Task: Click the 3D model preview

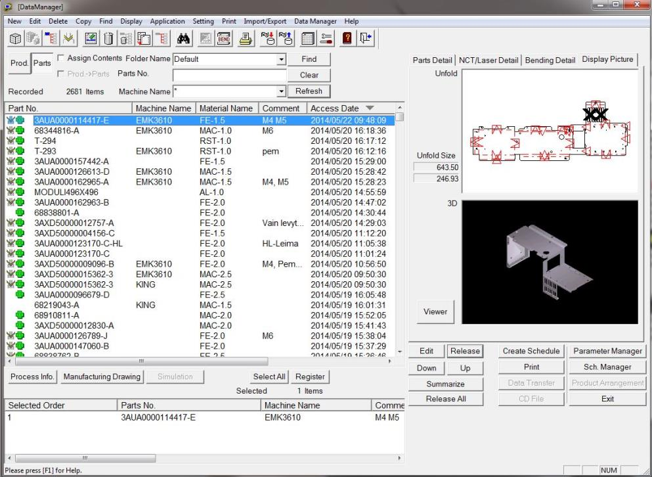Action: coord(550,262)
